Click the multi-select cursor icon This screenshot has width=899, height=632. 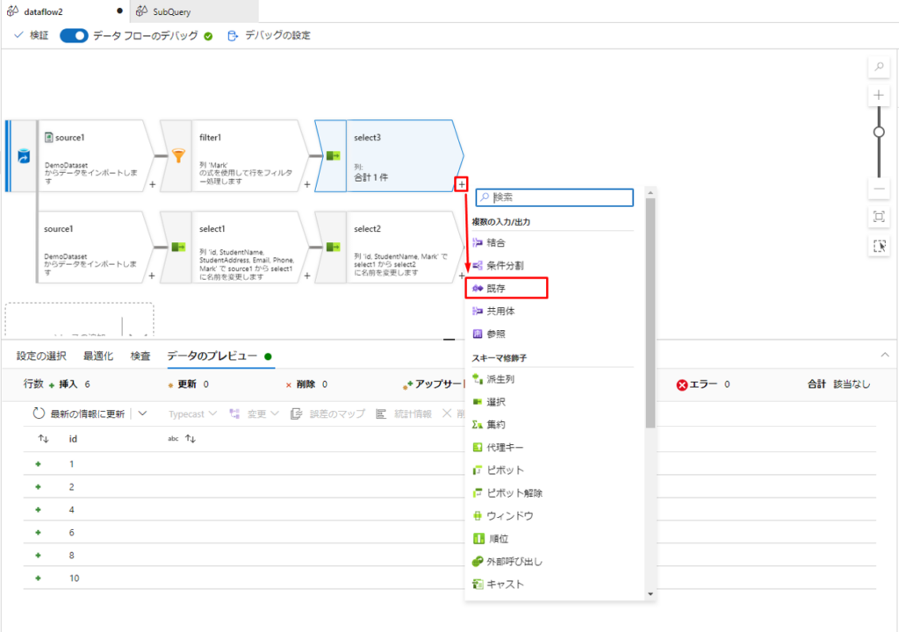coord(879,246)
